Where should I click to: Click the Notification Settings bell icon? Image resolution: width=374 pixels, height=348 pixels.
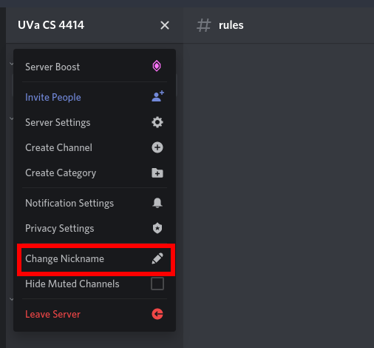157,203
